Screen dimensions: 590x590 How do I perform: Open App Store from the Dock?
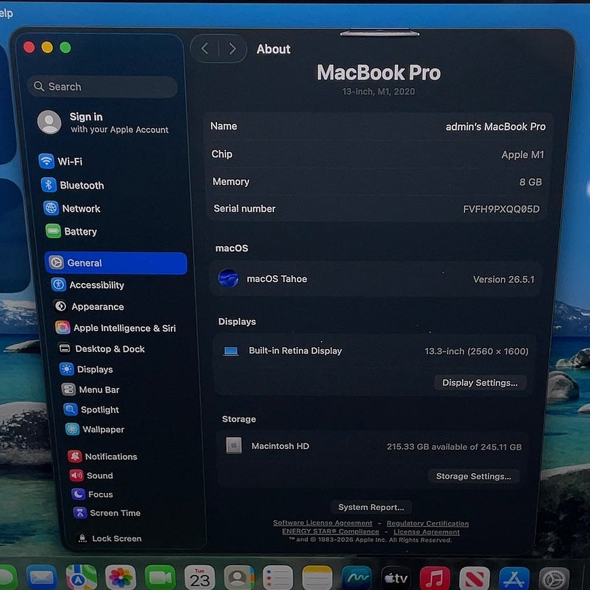tap(514, 578)
